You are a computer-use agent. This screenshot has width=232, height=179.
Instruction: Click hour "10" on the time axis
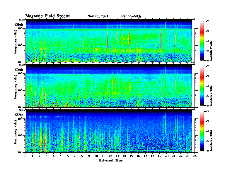[96, 156]
